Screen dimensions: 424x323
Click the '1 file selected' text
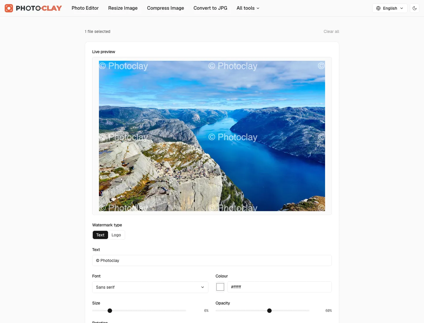(97, 31)
